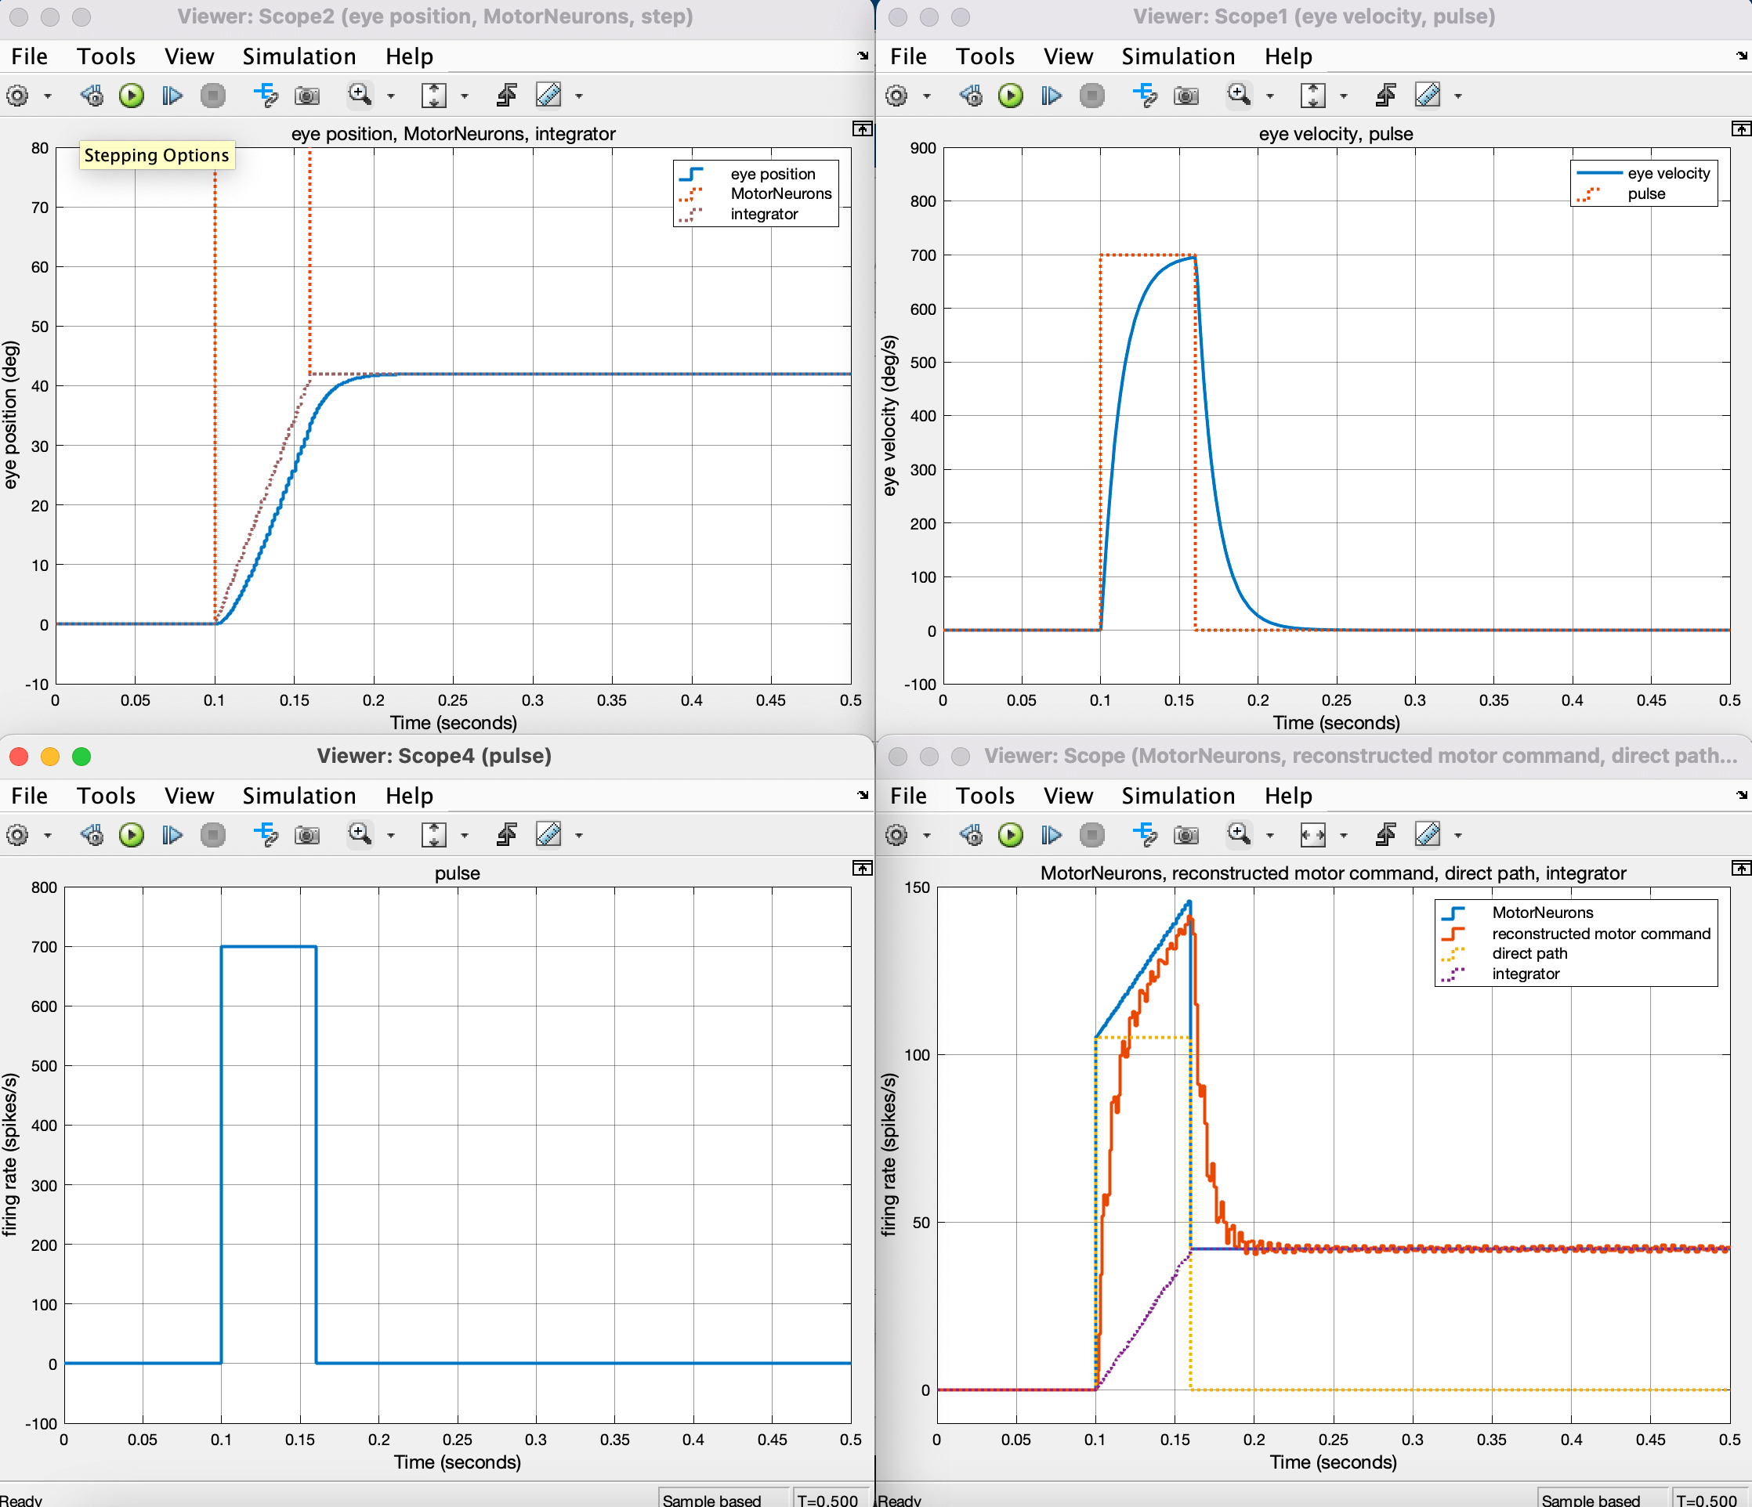Image resolution: width=1752 pixels, height=1507 pixels.
Task: Open the axes scaling dropdown in Scope2
Action: click(466, 96)
